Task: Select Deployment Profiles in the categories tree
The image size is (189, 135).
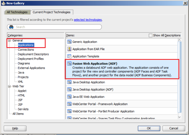Action: pos(31,59)
